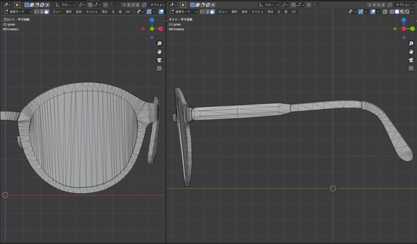Screen dimensions: 417x244
Task: Click the ビュー menu in the left viewport
Action: point(57,12)
